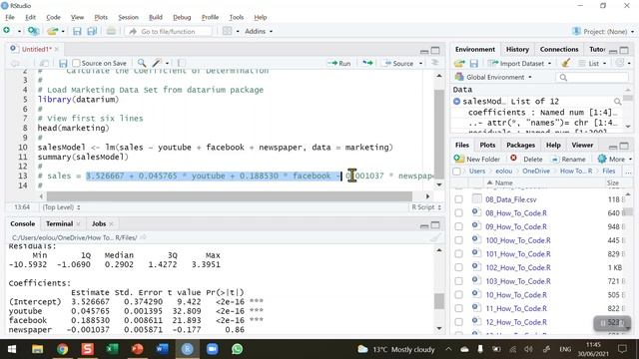
Task: Check the box for 08_How_To_Code.R
Action: click(x=459, y=213)
